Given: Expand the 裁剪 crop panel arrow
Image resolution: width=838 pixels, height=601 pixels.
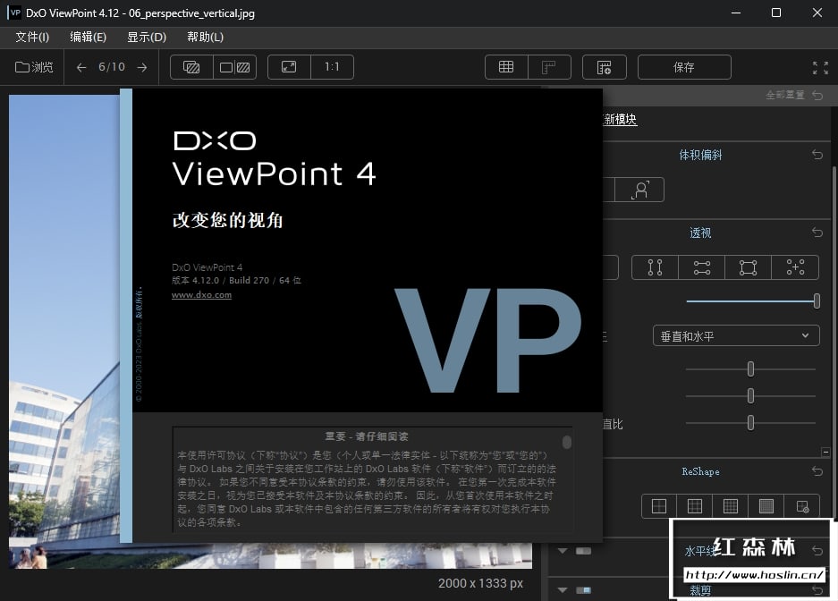Looking at the screenshot, I should tap(563, 590).
